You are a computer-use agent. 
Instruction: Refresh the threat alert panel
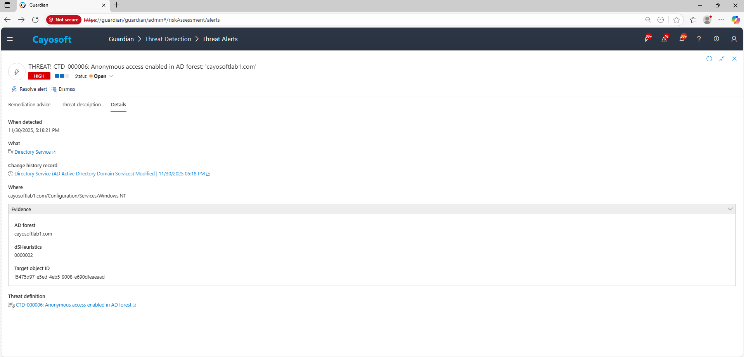coord(709,59)
